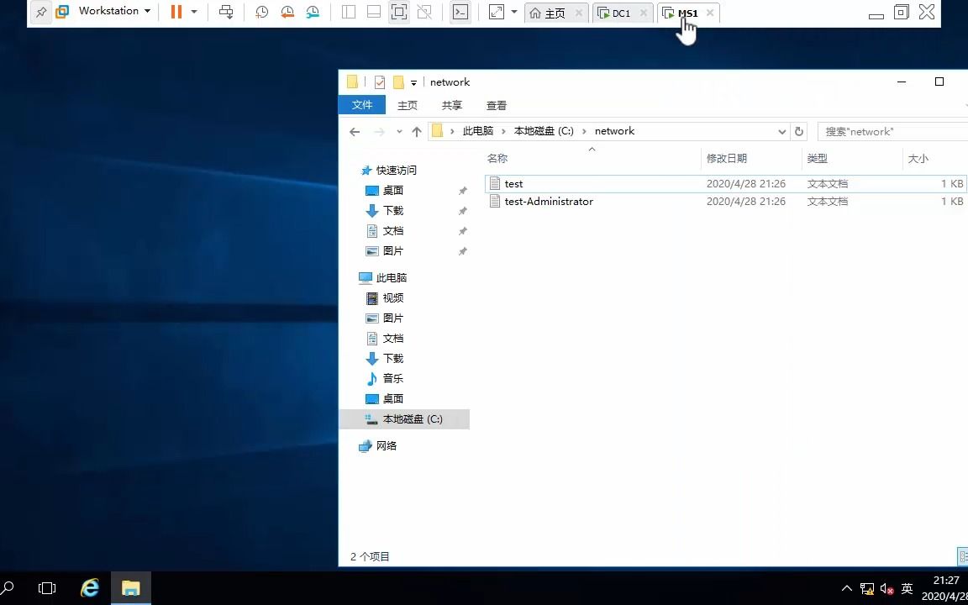
Task: Revert to previous snapshot icon
Action: pyautogui.click(x=287, y=12)
